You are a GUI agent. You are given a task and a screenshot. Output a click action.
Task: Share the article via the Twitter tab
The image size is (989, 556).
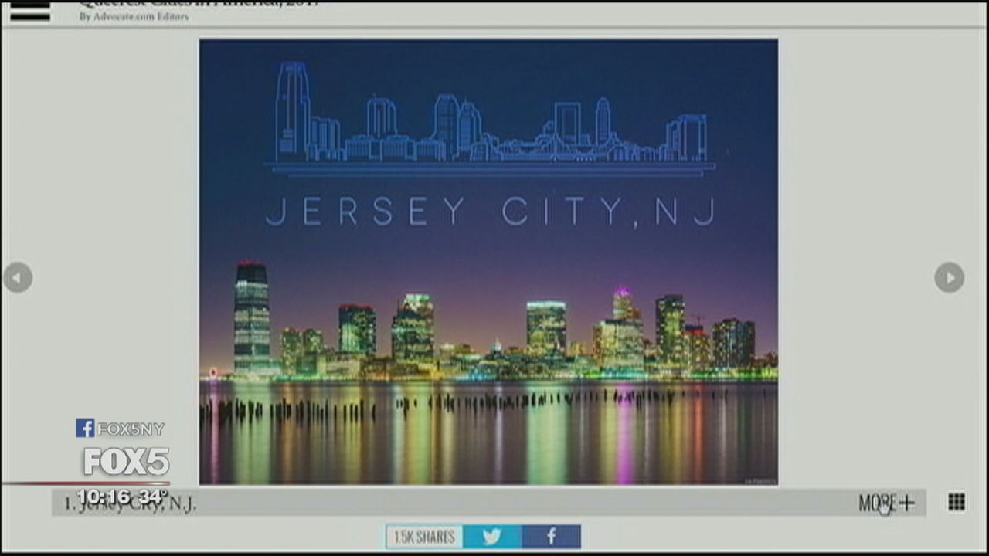click(x=492, y=537)
